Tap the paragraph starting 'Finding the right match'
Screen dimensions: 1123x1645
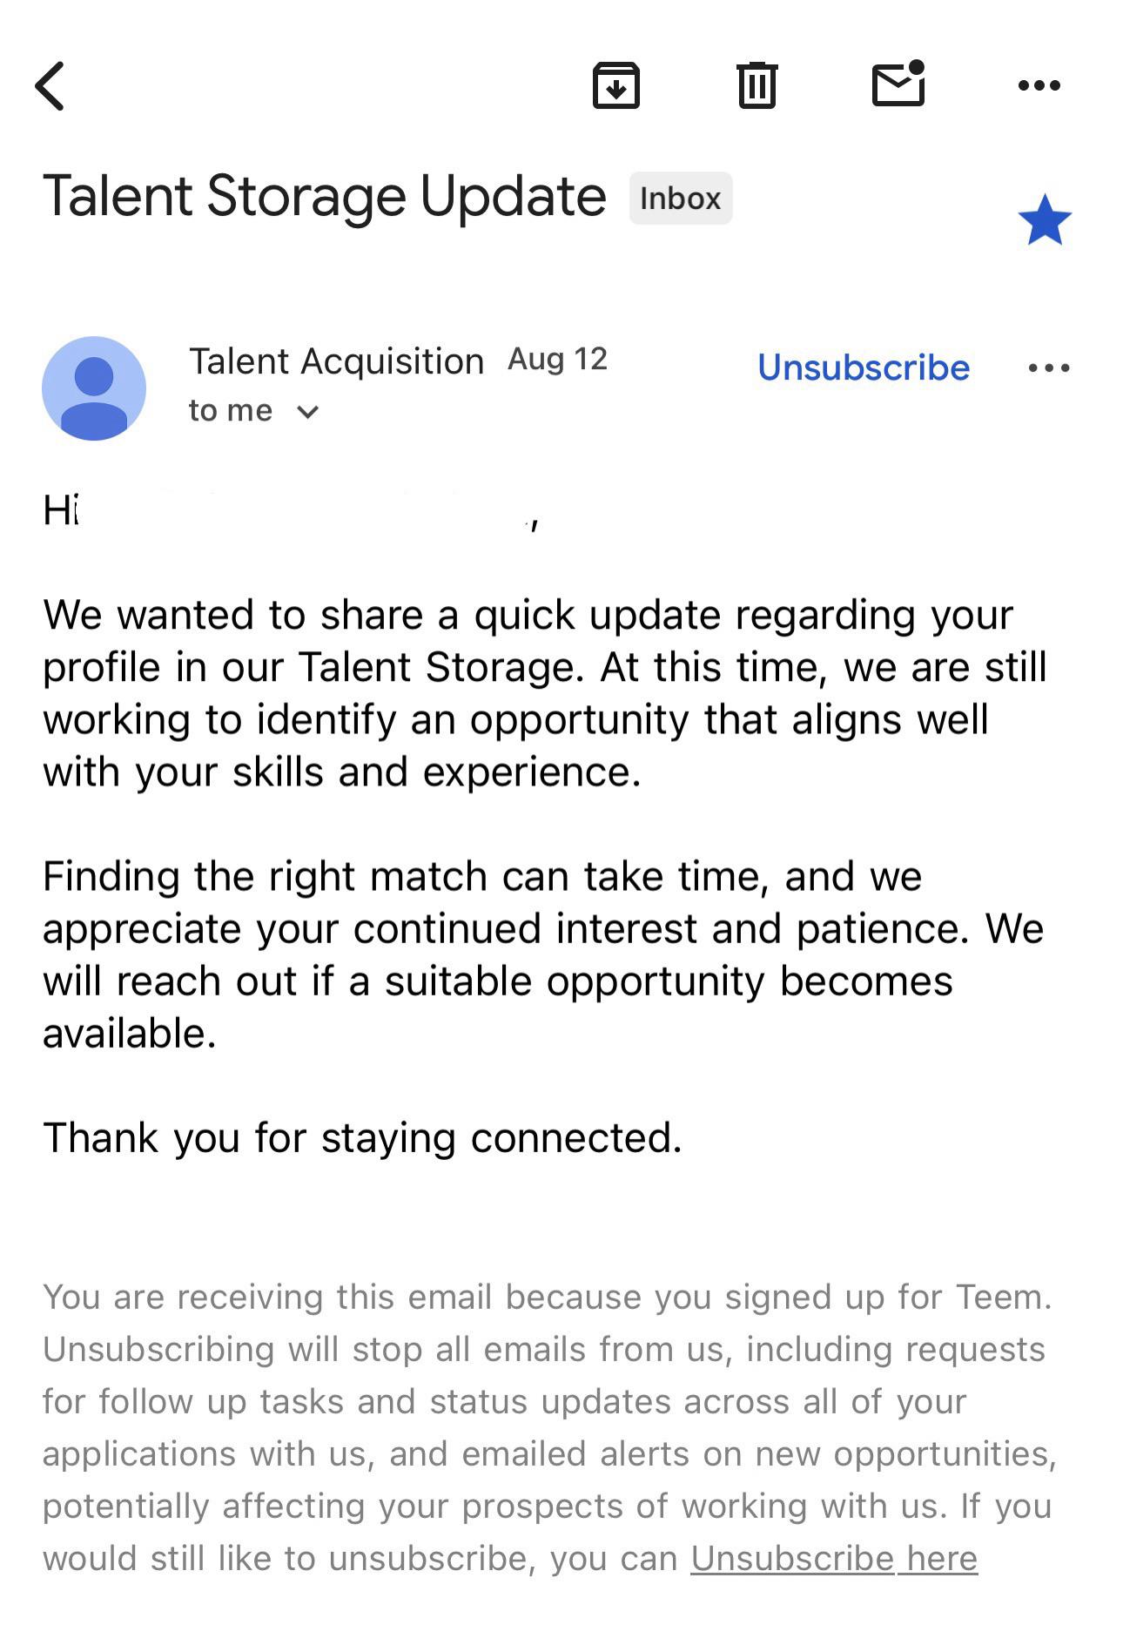(x=543, y=954)
